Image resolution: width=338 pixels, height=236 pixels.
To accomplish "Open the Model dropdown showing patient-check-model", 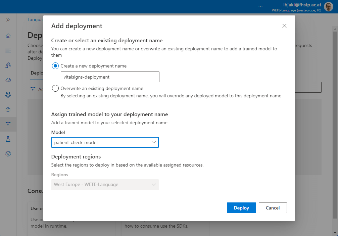I will 105,142.
